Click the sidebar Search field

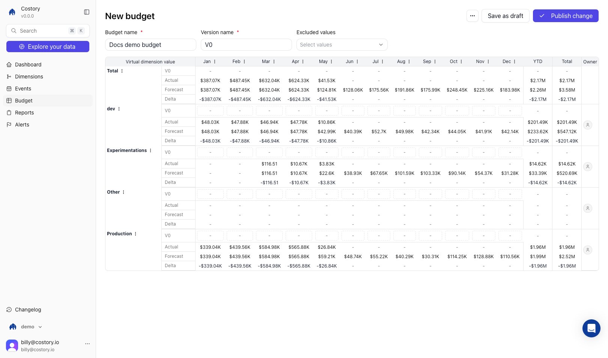pyautogui.click(x=48, y=31)
